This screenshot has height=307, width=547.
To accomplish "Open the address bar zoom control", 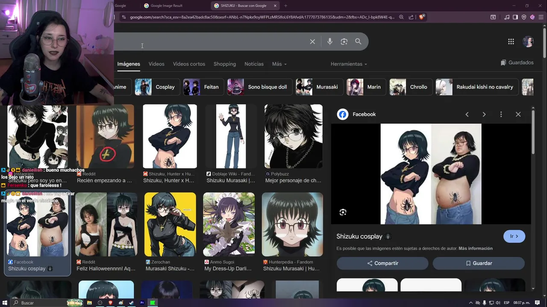I will [401, 17].
